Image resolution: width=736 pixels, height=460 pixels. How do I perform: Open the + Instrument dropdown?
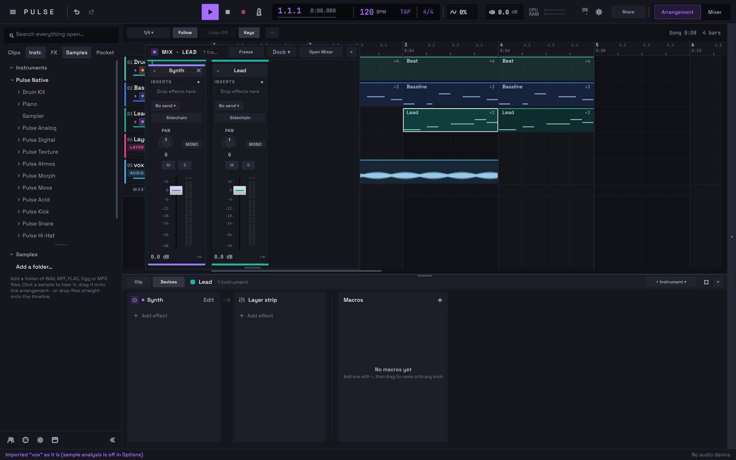[671, 282]
